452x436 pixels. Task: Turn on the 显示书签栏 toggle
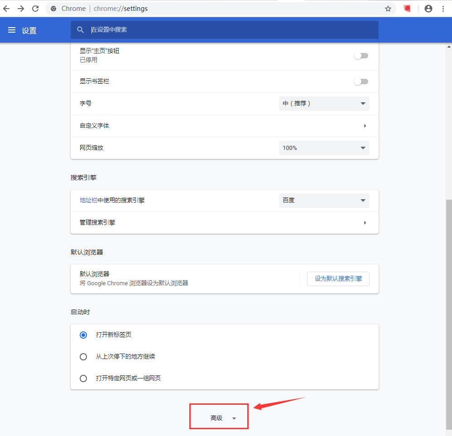[x=361, y=81]
